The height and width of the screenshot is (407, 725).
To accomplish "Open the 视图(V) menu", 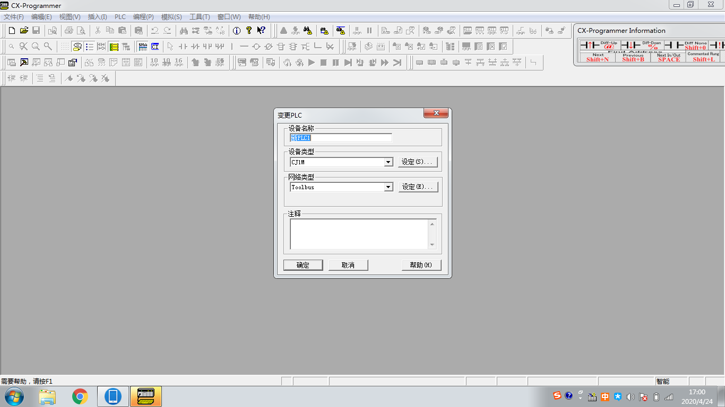I will (70, 17).
